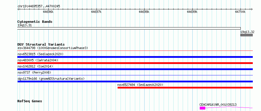
Task: Open the nsv9737 (Perry2008) label
Action: (34, 72)
